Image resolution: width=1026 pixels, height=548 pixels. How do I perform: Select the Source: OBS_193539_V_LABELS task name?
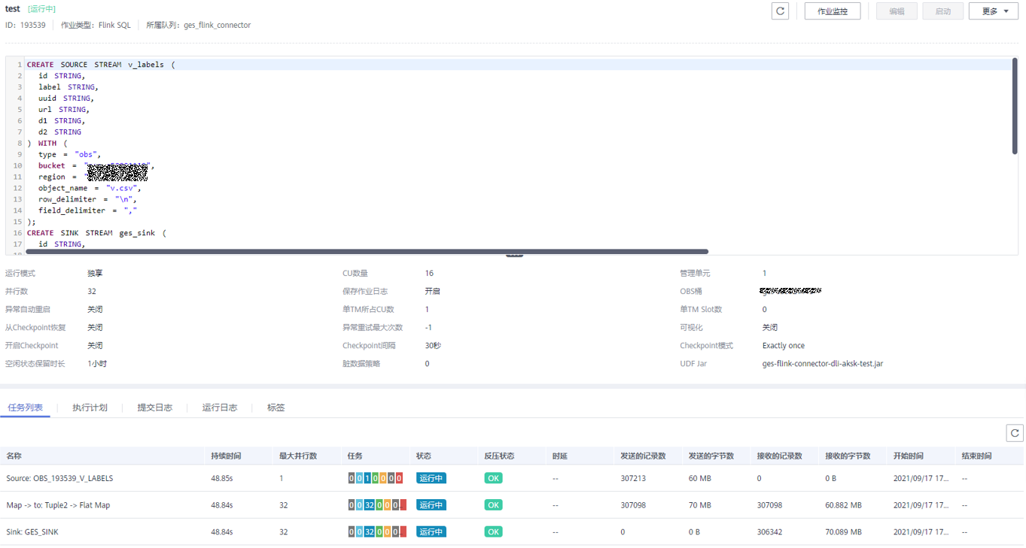click(x=59, y=478)
